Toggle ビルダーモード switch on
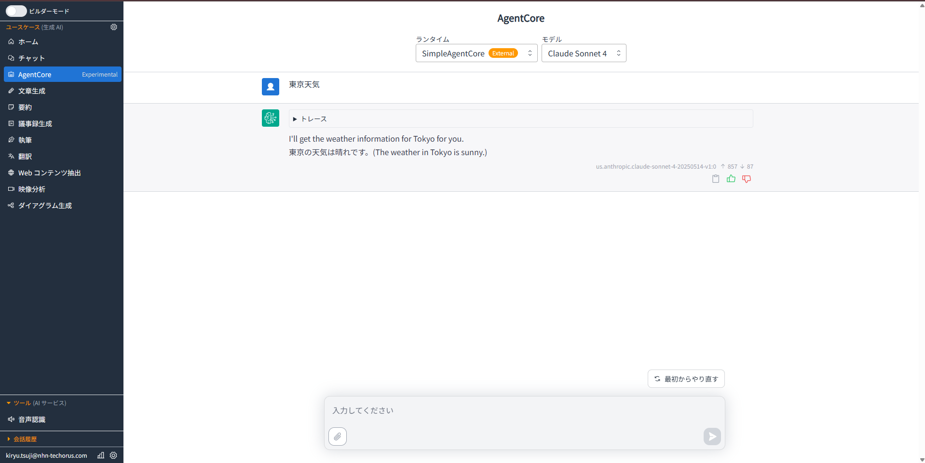The width and height of the screenshot is (925, 463). tap(16, 11)
